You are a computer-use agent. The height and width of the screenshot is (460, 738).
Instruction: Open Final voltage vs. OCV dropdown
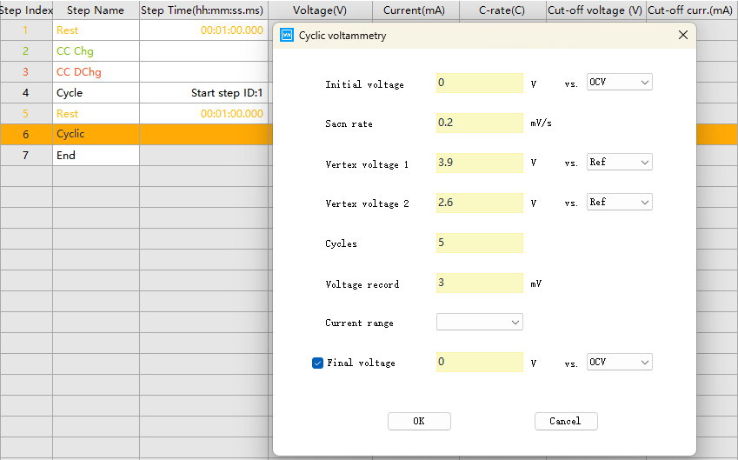coord(619,363)
